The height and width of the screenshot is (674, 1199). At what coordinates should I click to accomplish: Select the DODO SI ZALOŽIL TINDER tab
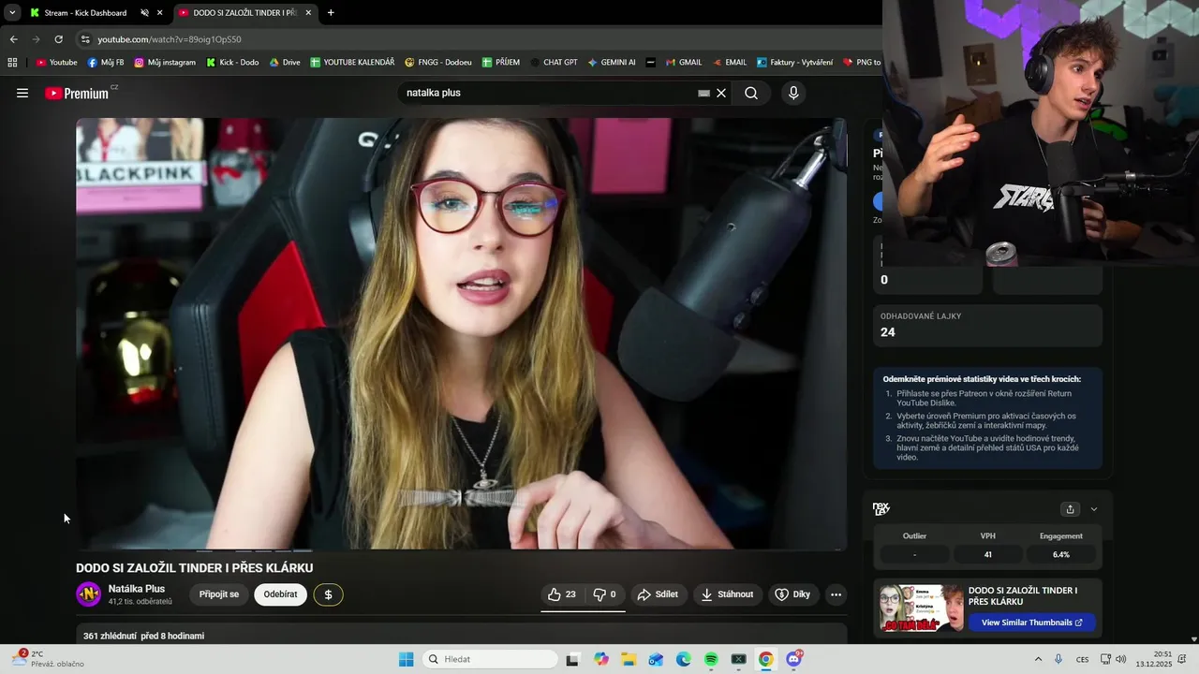244,13
